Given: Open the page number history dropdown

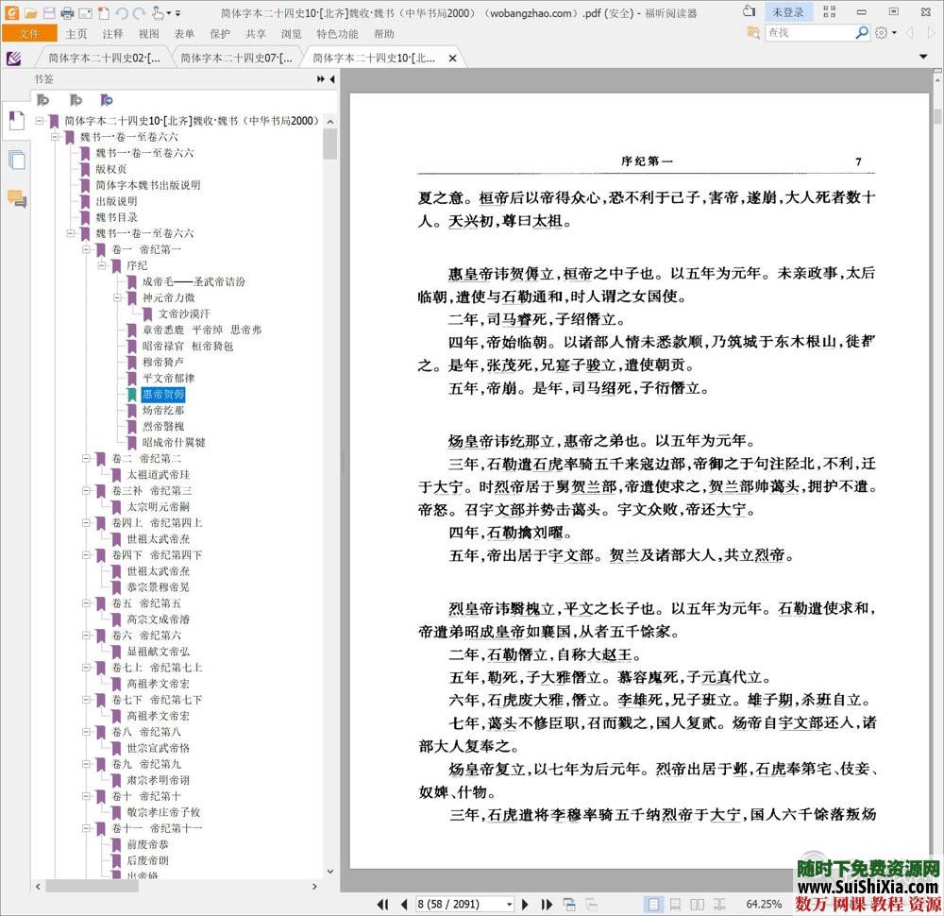Looking at the screenshot, I should pyautogui.click(x=510, y=904).
